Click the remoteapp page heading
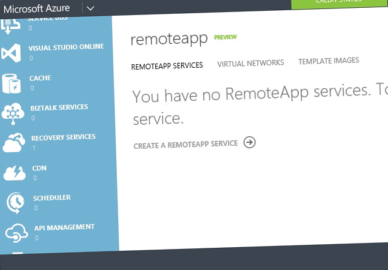This screenshot has height=270, width=388. coord(169,40)
